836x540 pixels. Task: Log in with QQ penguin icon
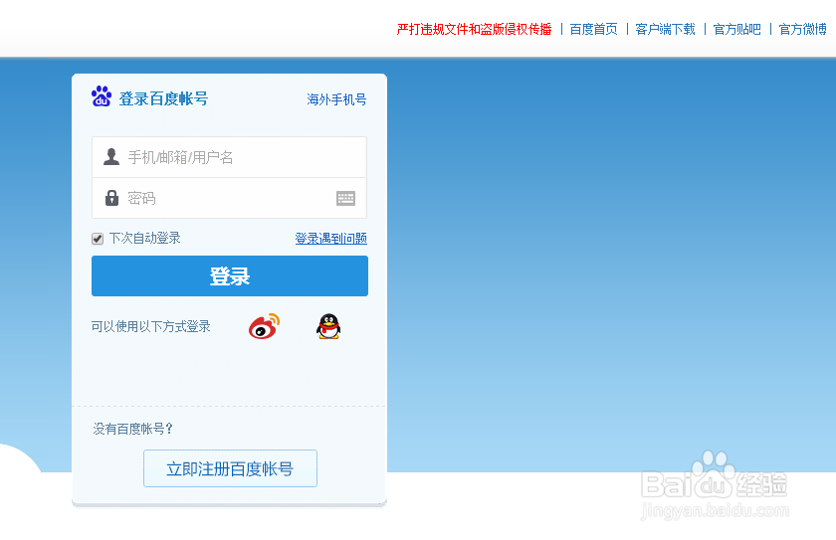[328, 326]
